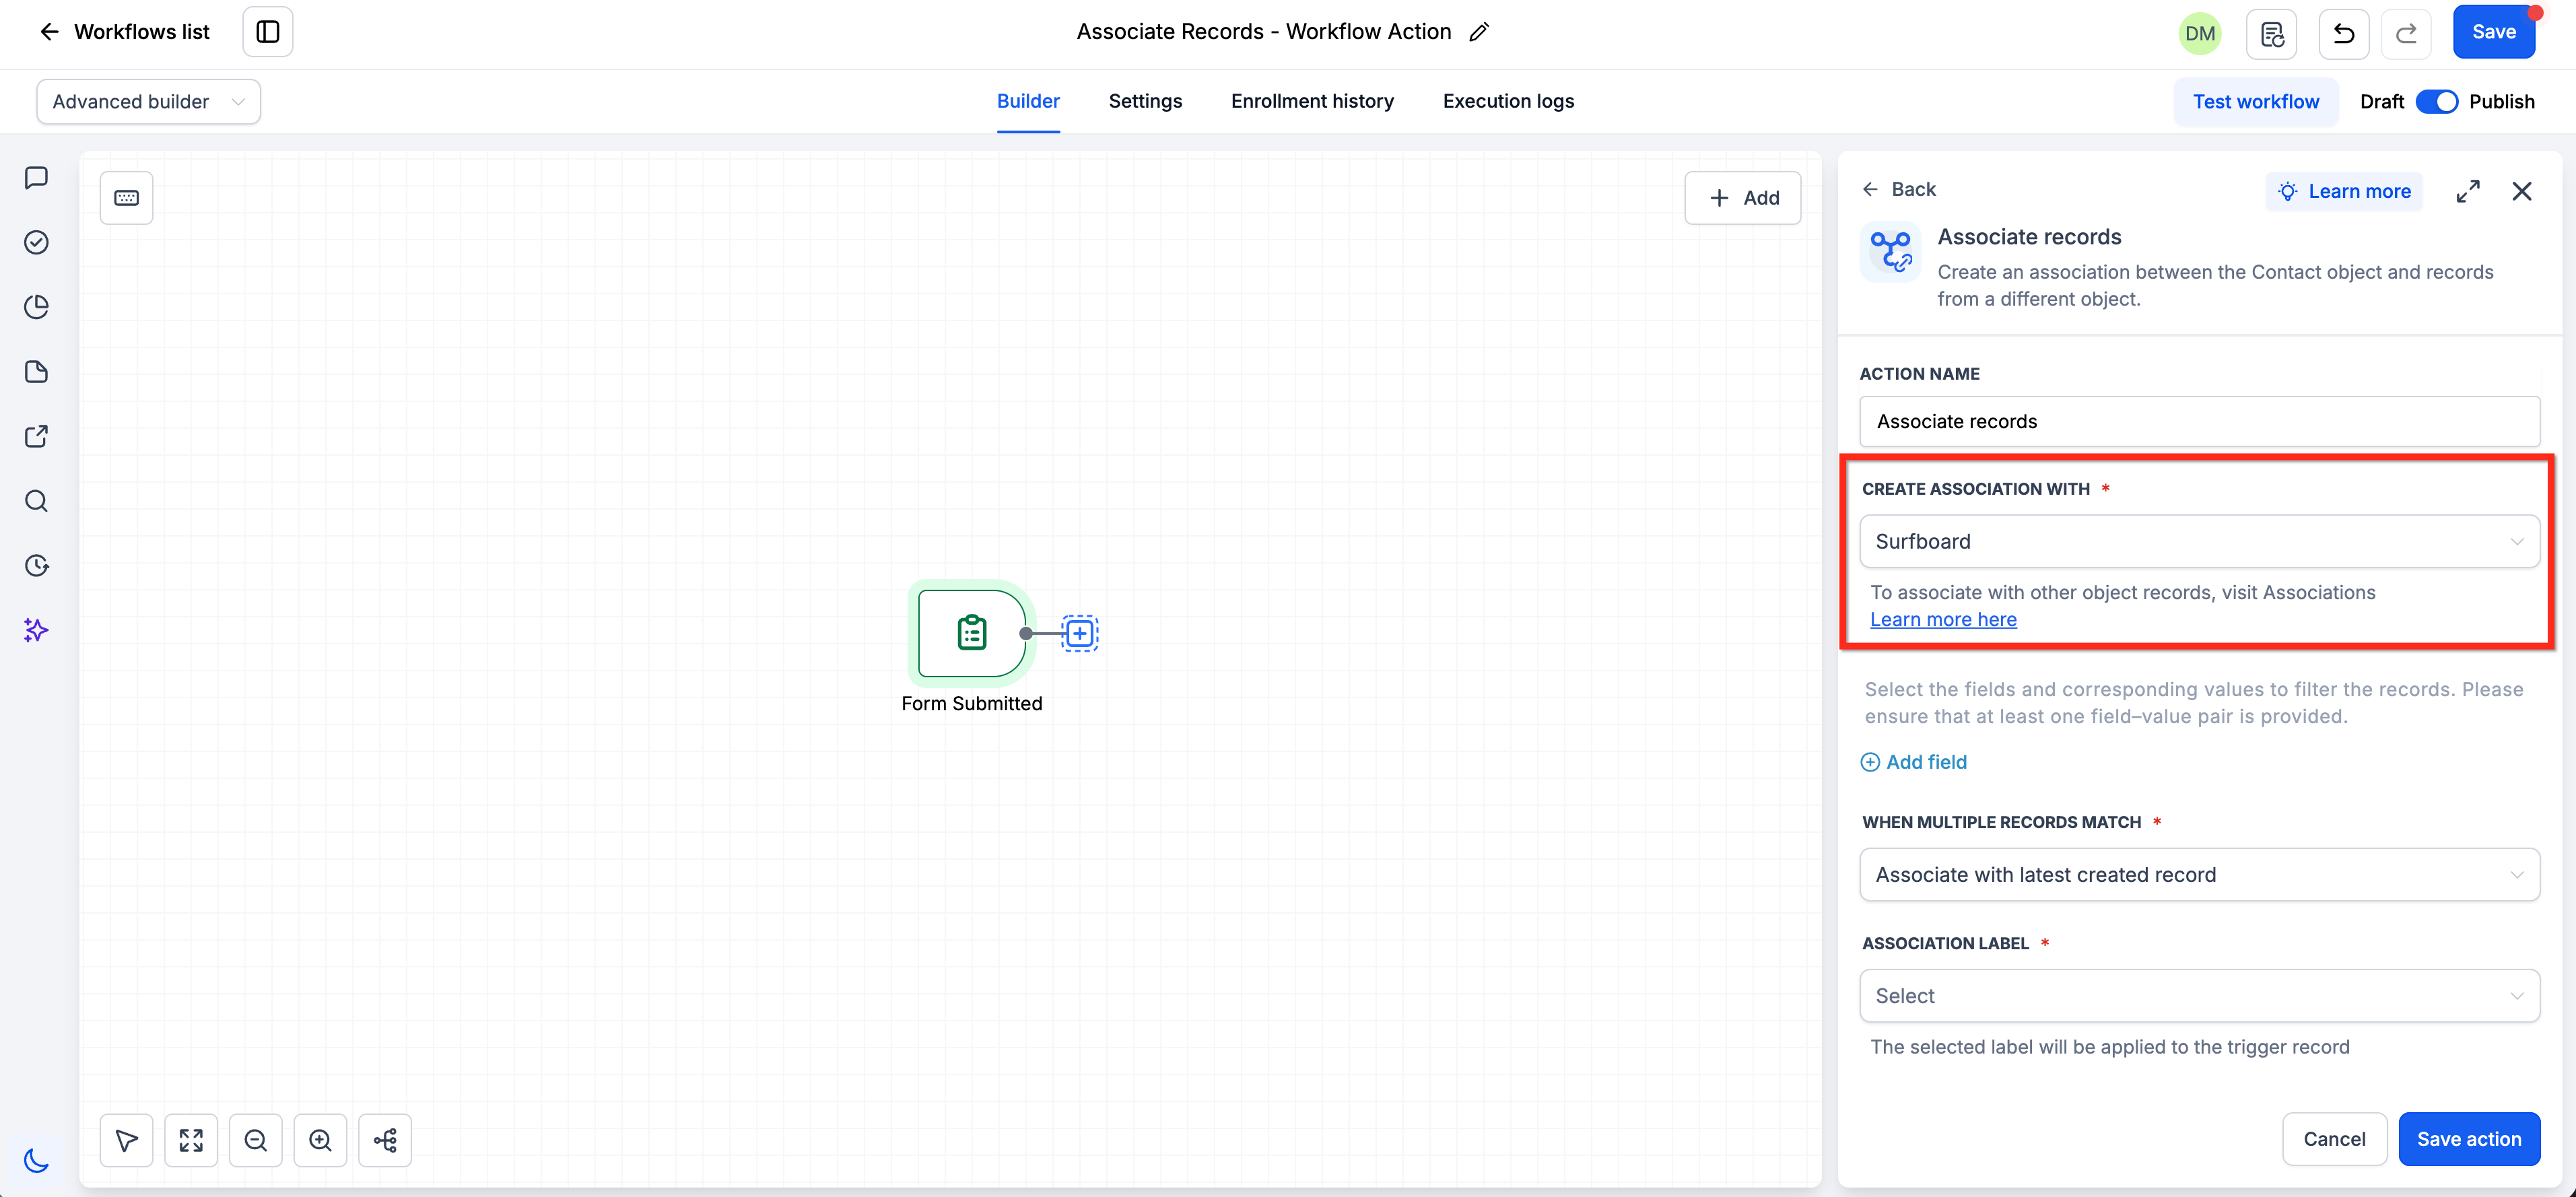
Task: Go back to Workflows list
Action: 124,32
